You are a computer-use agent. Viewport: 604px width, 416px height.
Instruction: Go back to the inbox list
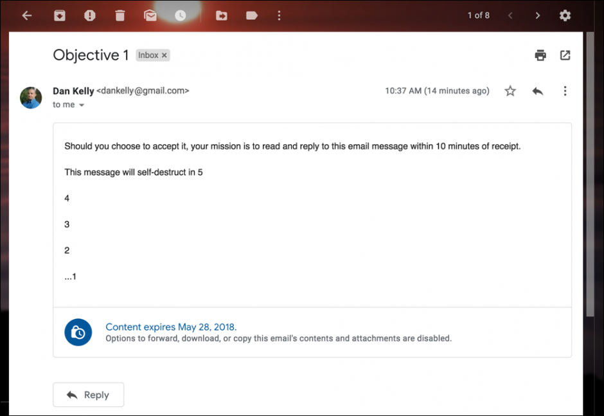click(x=26, y=15)
